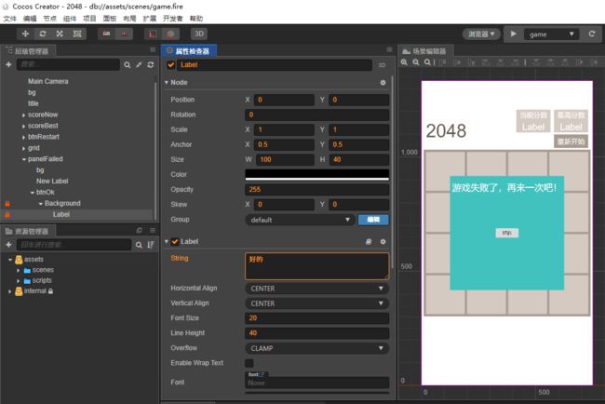
Task: Select the scale transform tool
Action: 60,34
